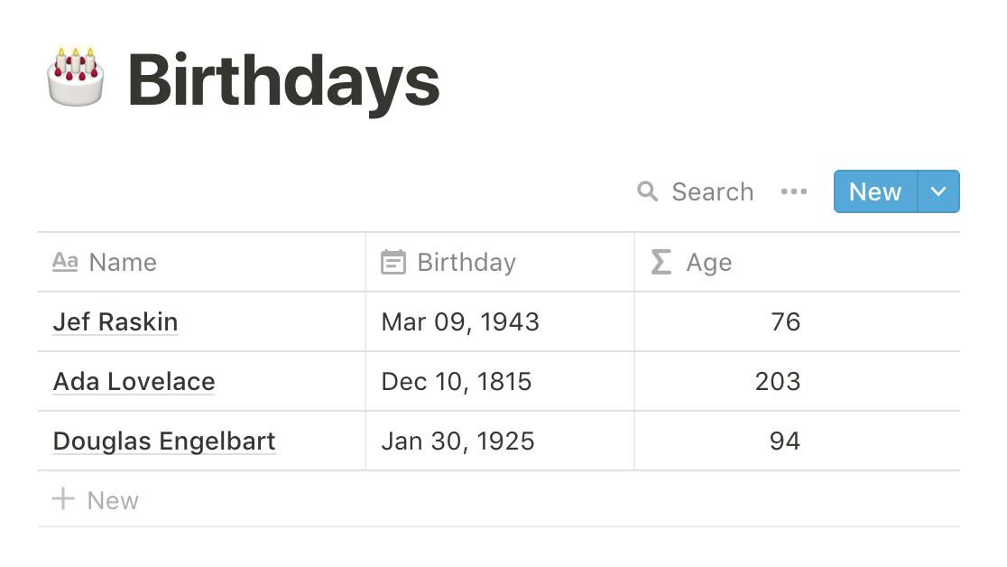The width and height of the screenshot is (1007, 567).
Task: Select the age 203 cell
Action: (797, 382)
